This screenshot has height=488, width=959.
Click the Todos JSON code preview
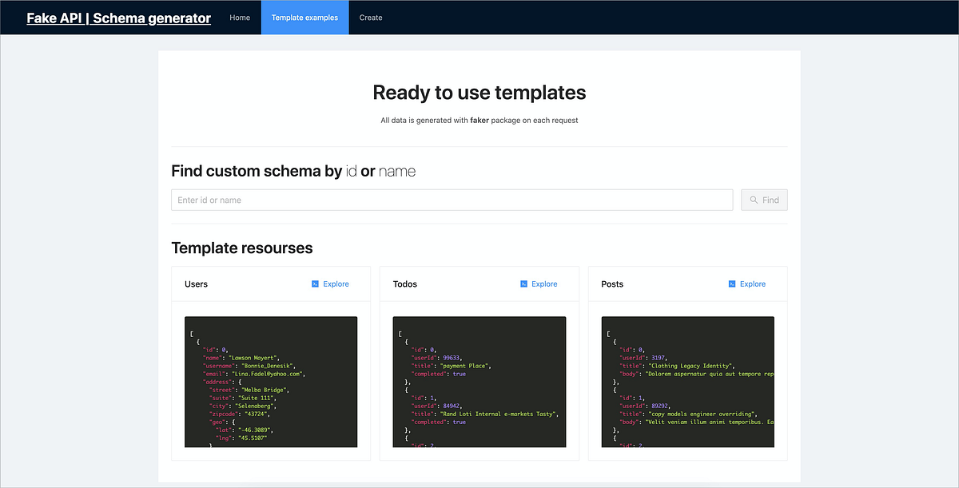click(479, 382)
